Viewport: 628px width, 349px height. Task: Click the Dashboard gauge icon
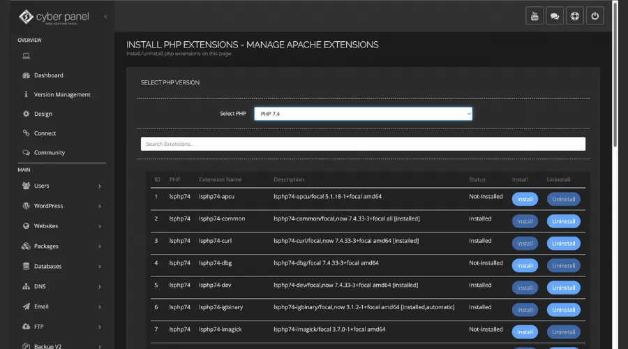tap(26, 75)
